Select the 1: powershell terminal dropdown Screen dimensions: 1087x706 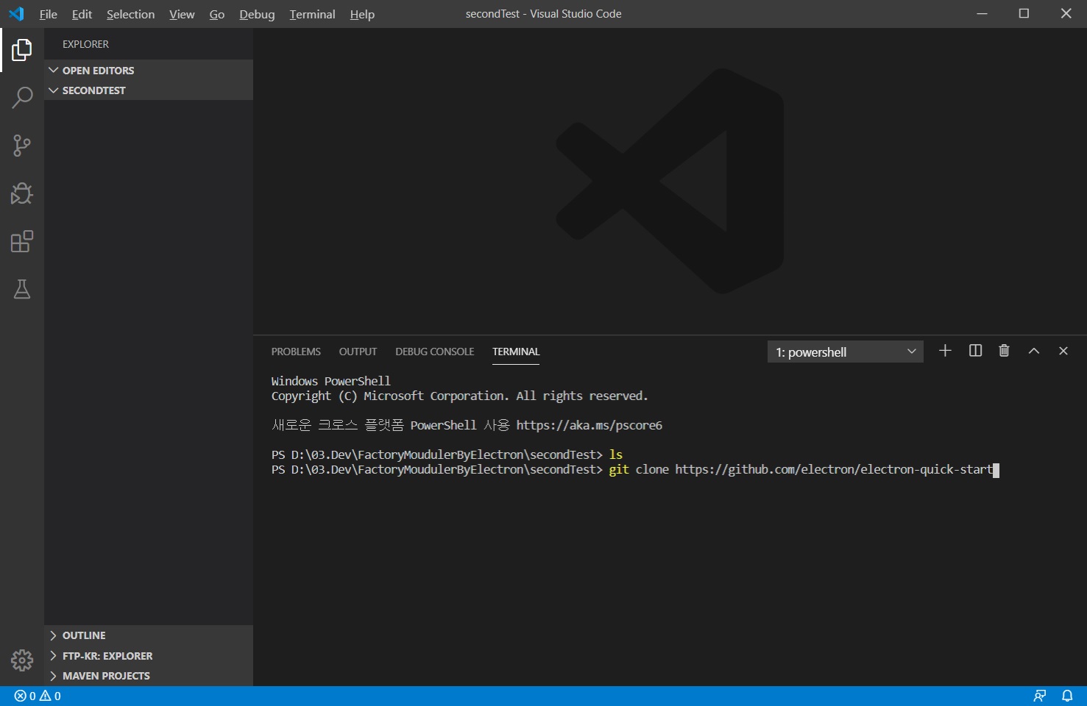click(845, 352)
